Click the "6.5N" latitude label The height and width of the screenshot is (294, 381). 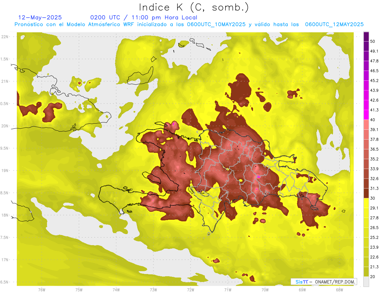[5, 282]
